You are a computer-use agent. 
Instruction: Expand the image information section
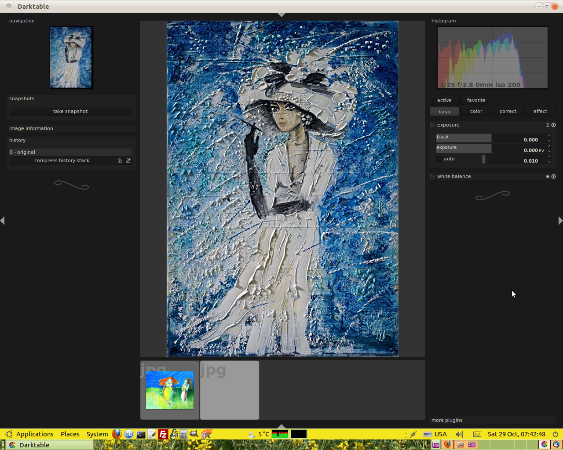click(31, 129)
